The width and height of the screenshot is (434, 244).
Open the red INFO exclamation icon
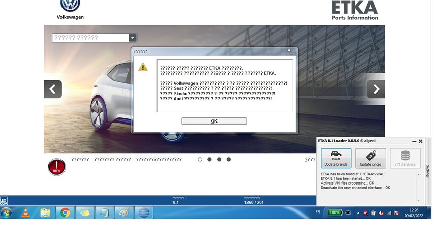57,167
